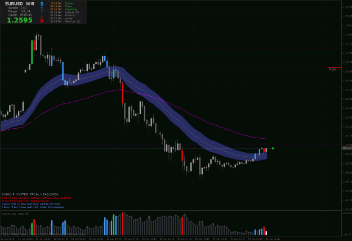Click the red R of the Sonic R logo
The width and height of the screenshot is (352, 241).
(42, 21)
